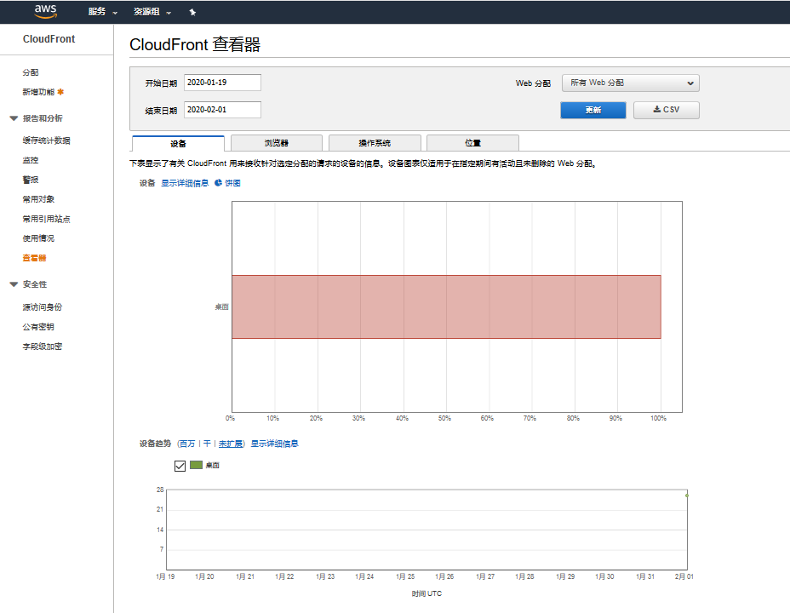Open the 资源组 menu
The height and width of the screenshot is (613, 790).
[152, 12]
